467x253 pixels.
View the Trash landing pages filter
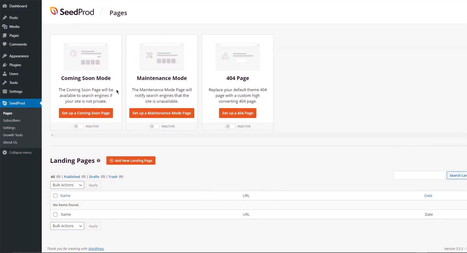(113, 177)
